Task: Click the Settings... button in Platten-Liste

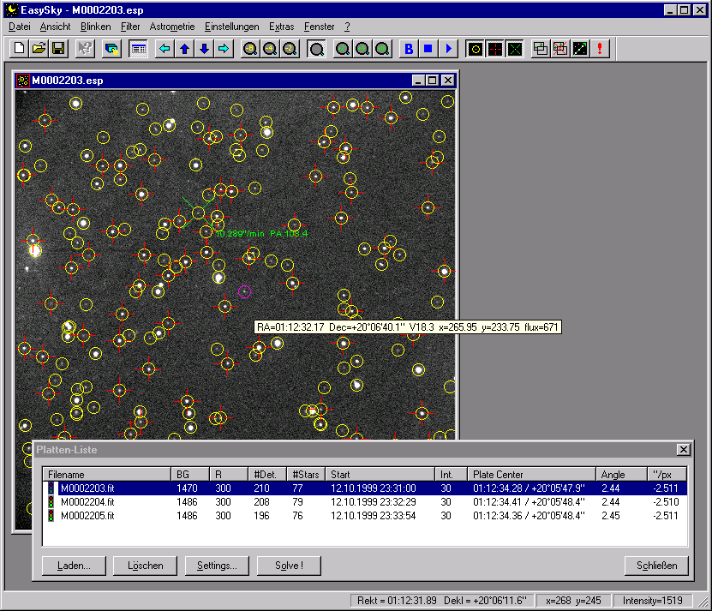Action: [x=217, y=566]
